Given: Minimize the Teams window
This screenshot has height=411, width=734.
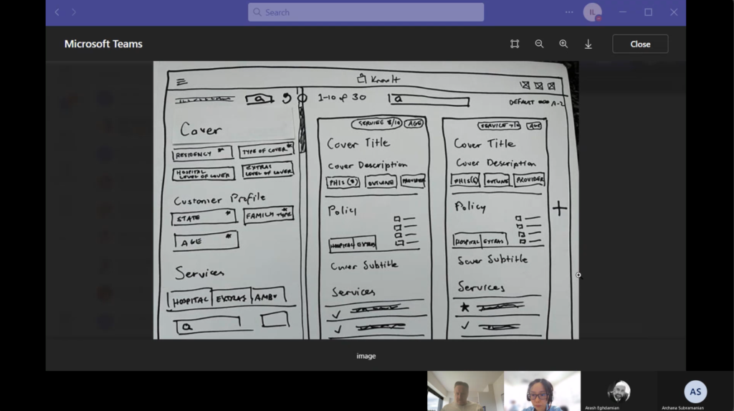Looking at the screenshot, I should point(623,12).
